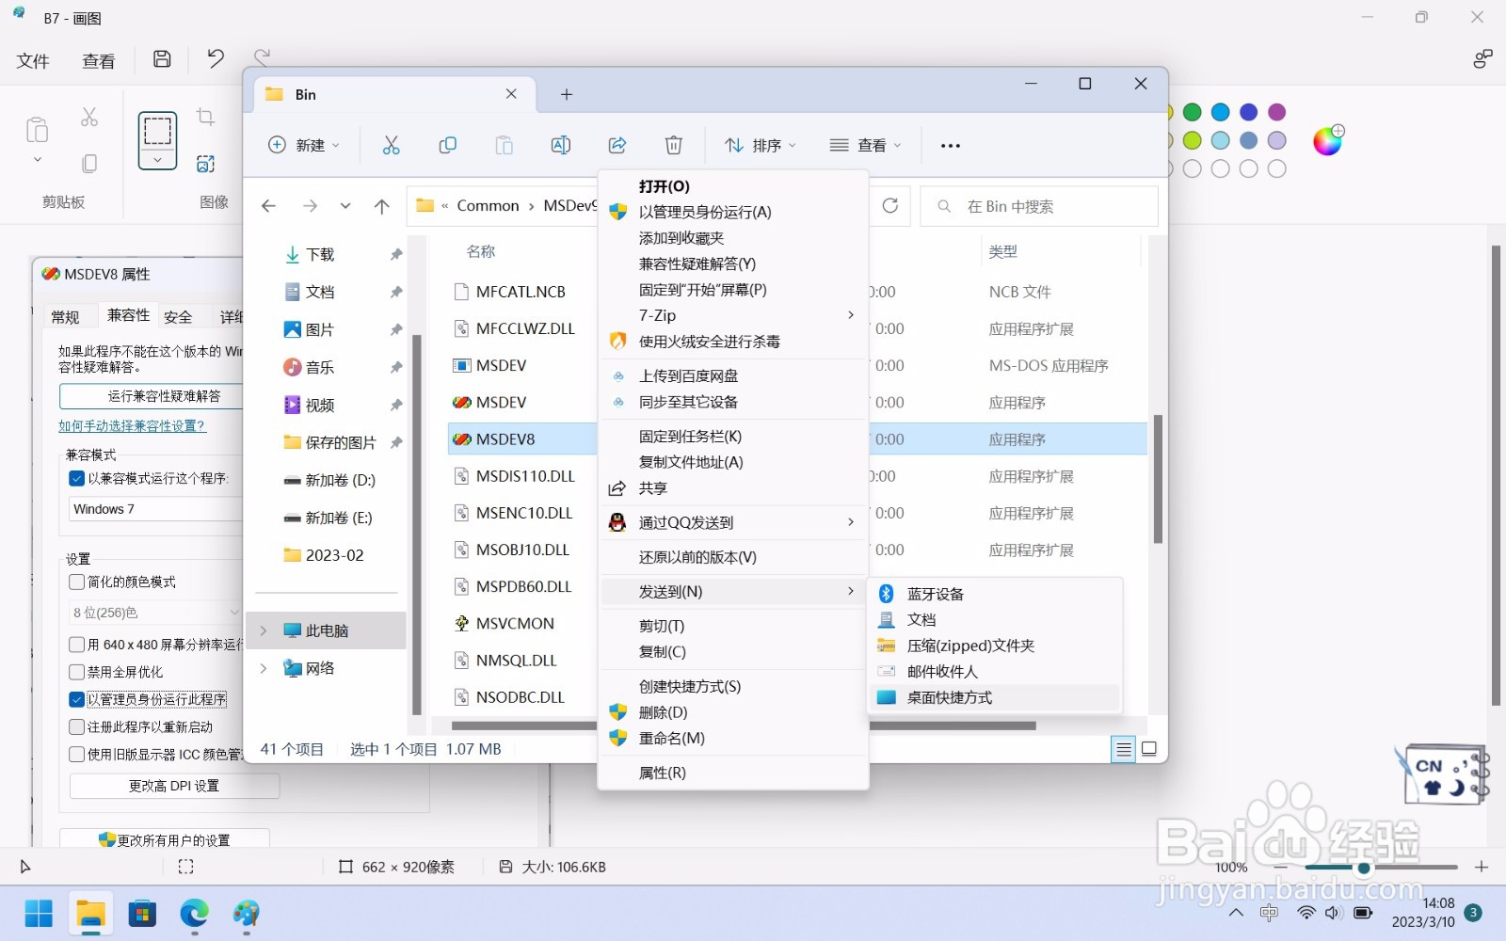Go up one folder level in Explorer
The image size is (1506, 941).
(381, 206)
